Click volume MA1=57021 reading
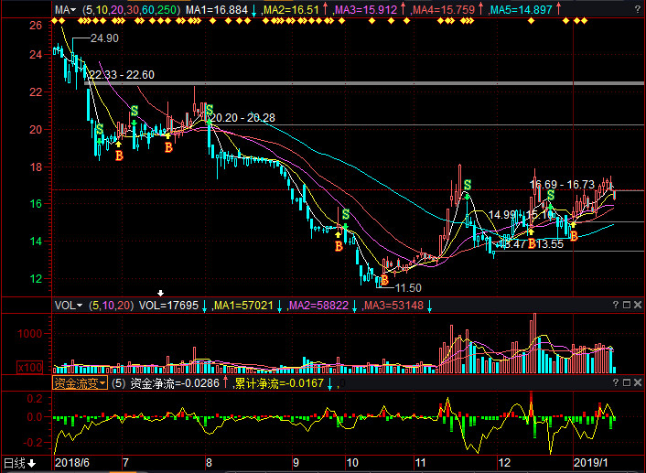 (243, 306)
